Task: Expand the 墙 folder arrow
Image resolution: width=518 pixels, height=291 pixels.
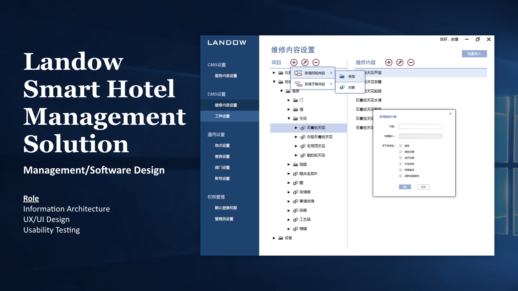Action: (289, 109)
